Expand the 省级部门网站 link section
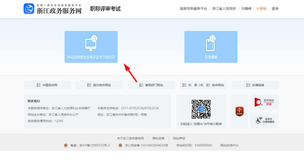This screenshot has height=160, width=304. (151, 85)
